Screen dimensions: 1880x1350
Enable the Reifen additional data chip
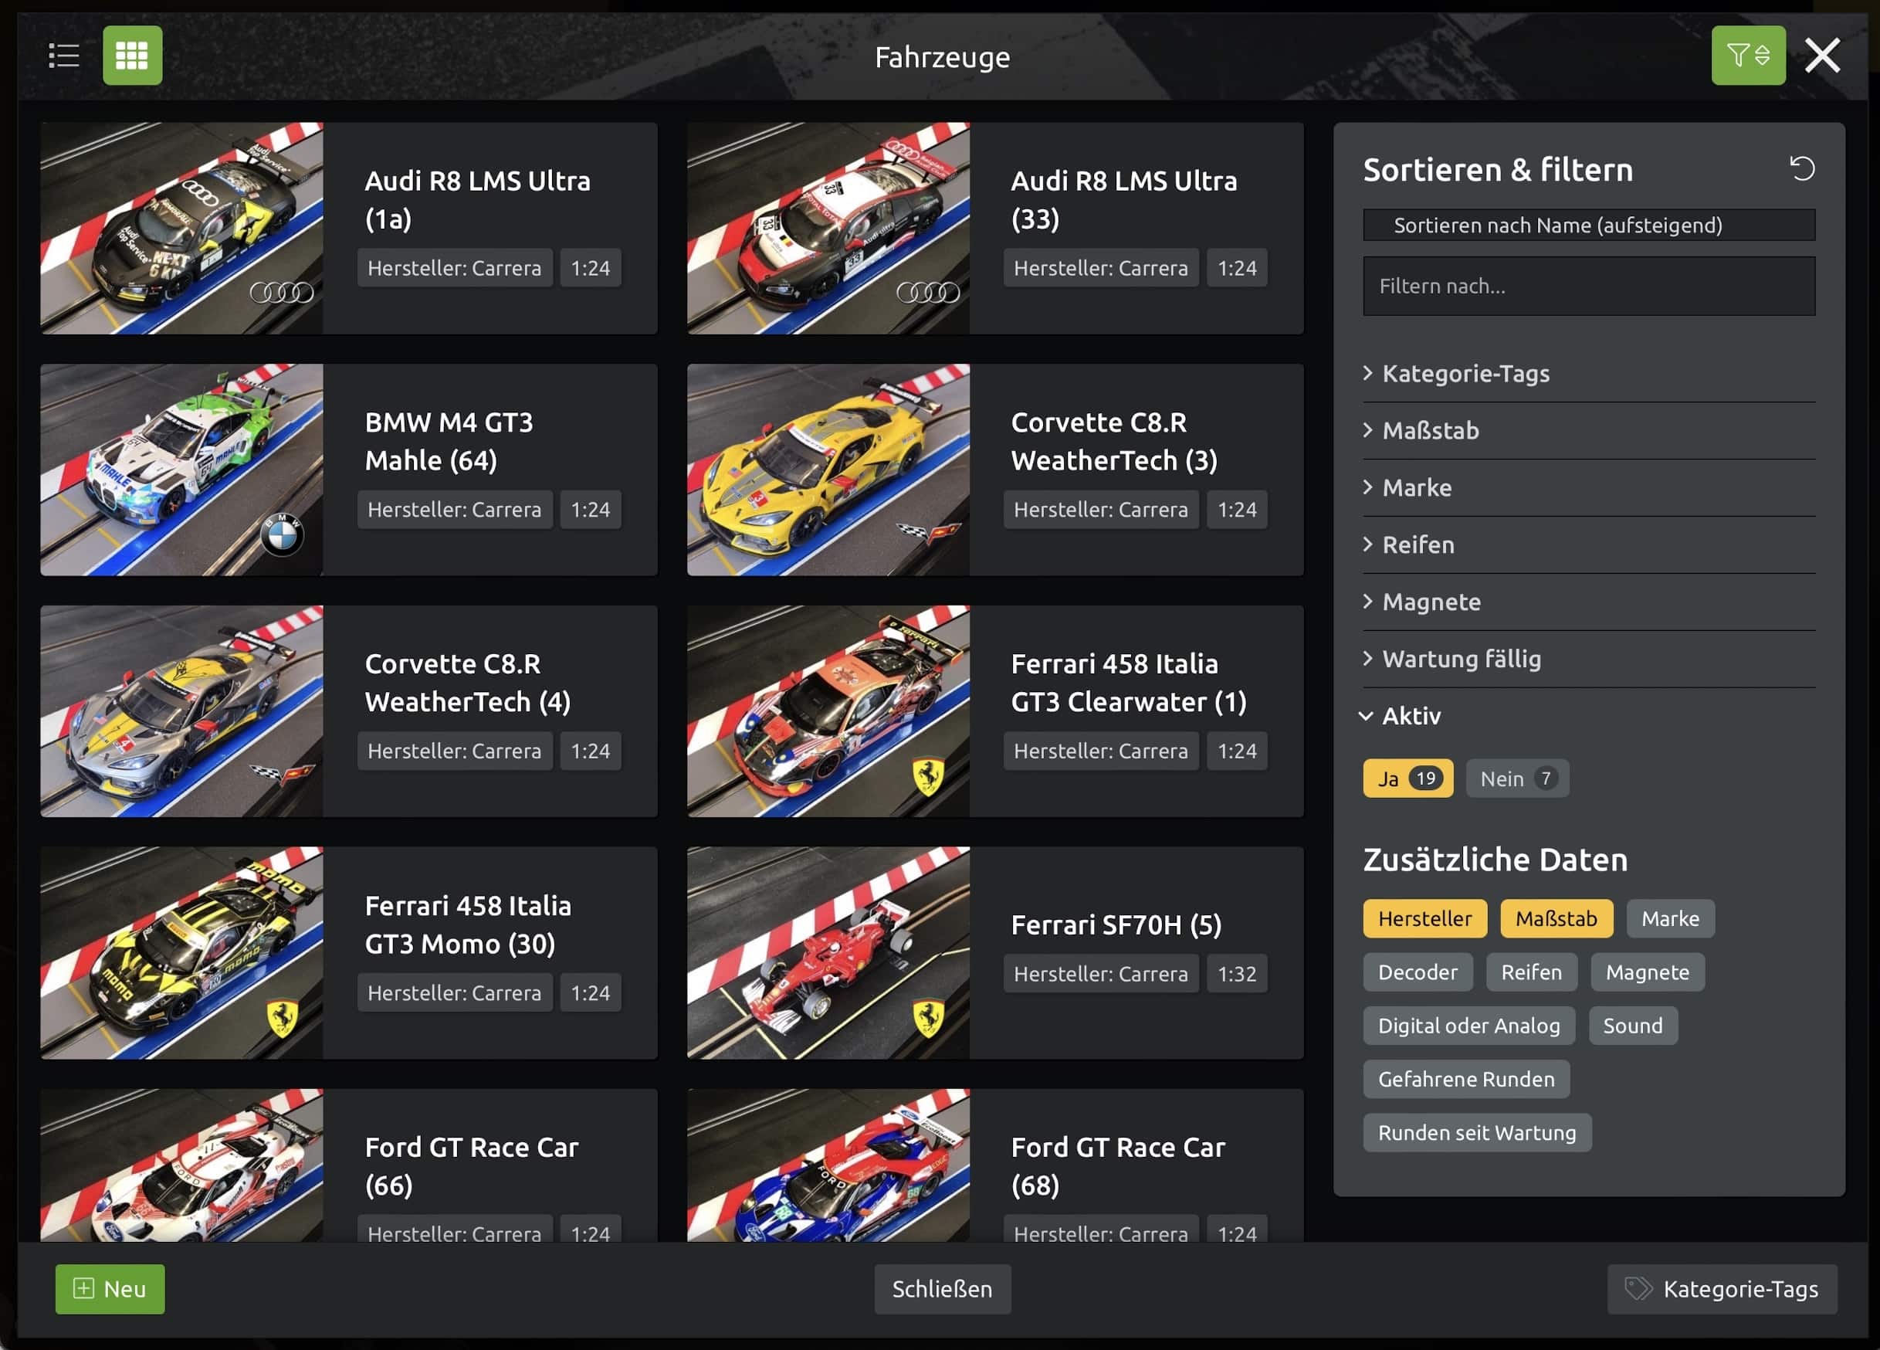click(1531, 972)
